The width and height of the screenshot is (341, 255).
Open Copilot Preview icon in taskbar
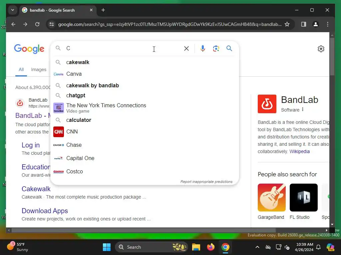point(330,247)
